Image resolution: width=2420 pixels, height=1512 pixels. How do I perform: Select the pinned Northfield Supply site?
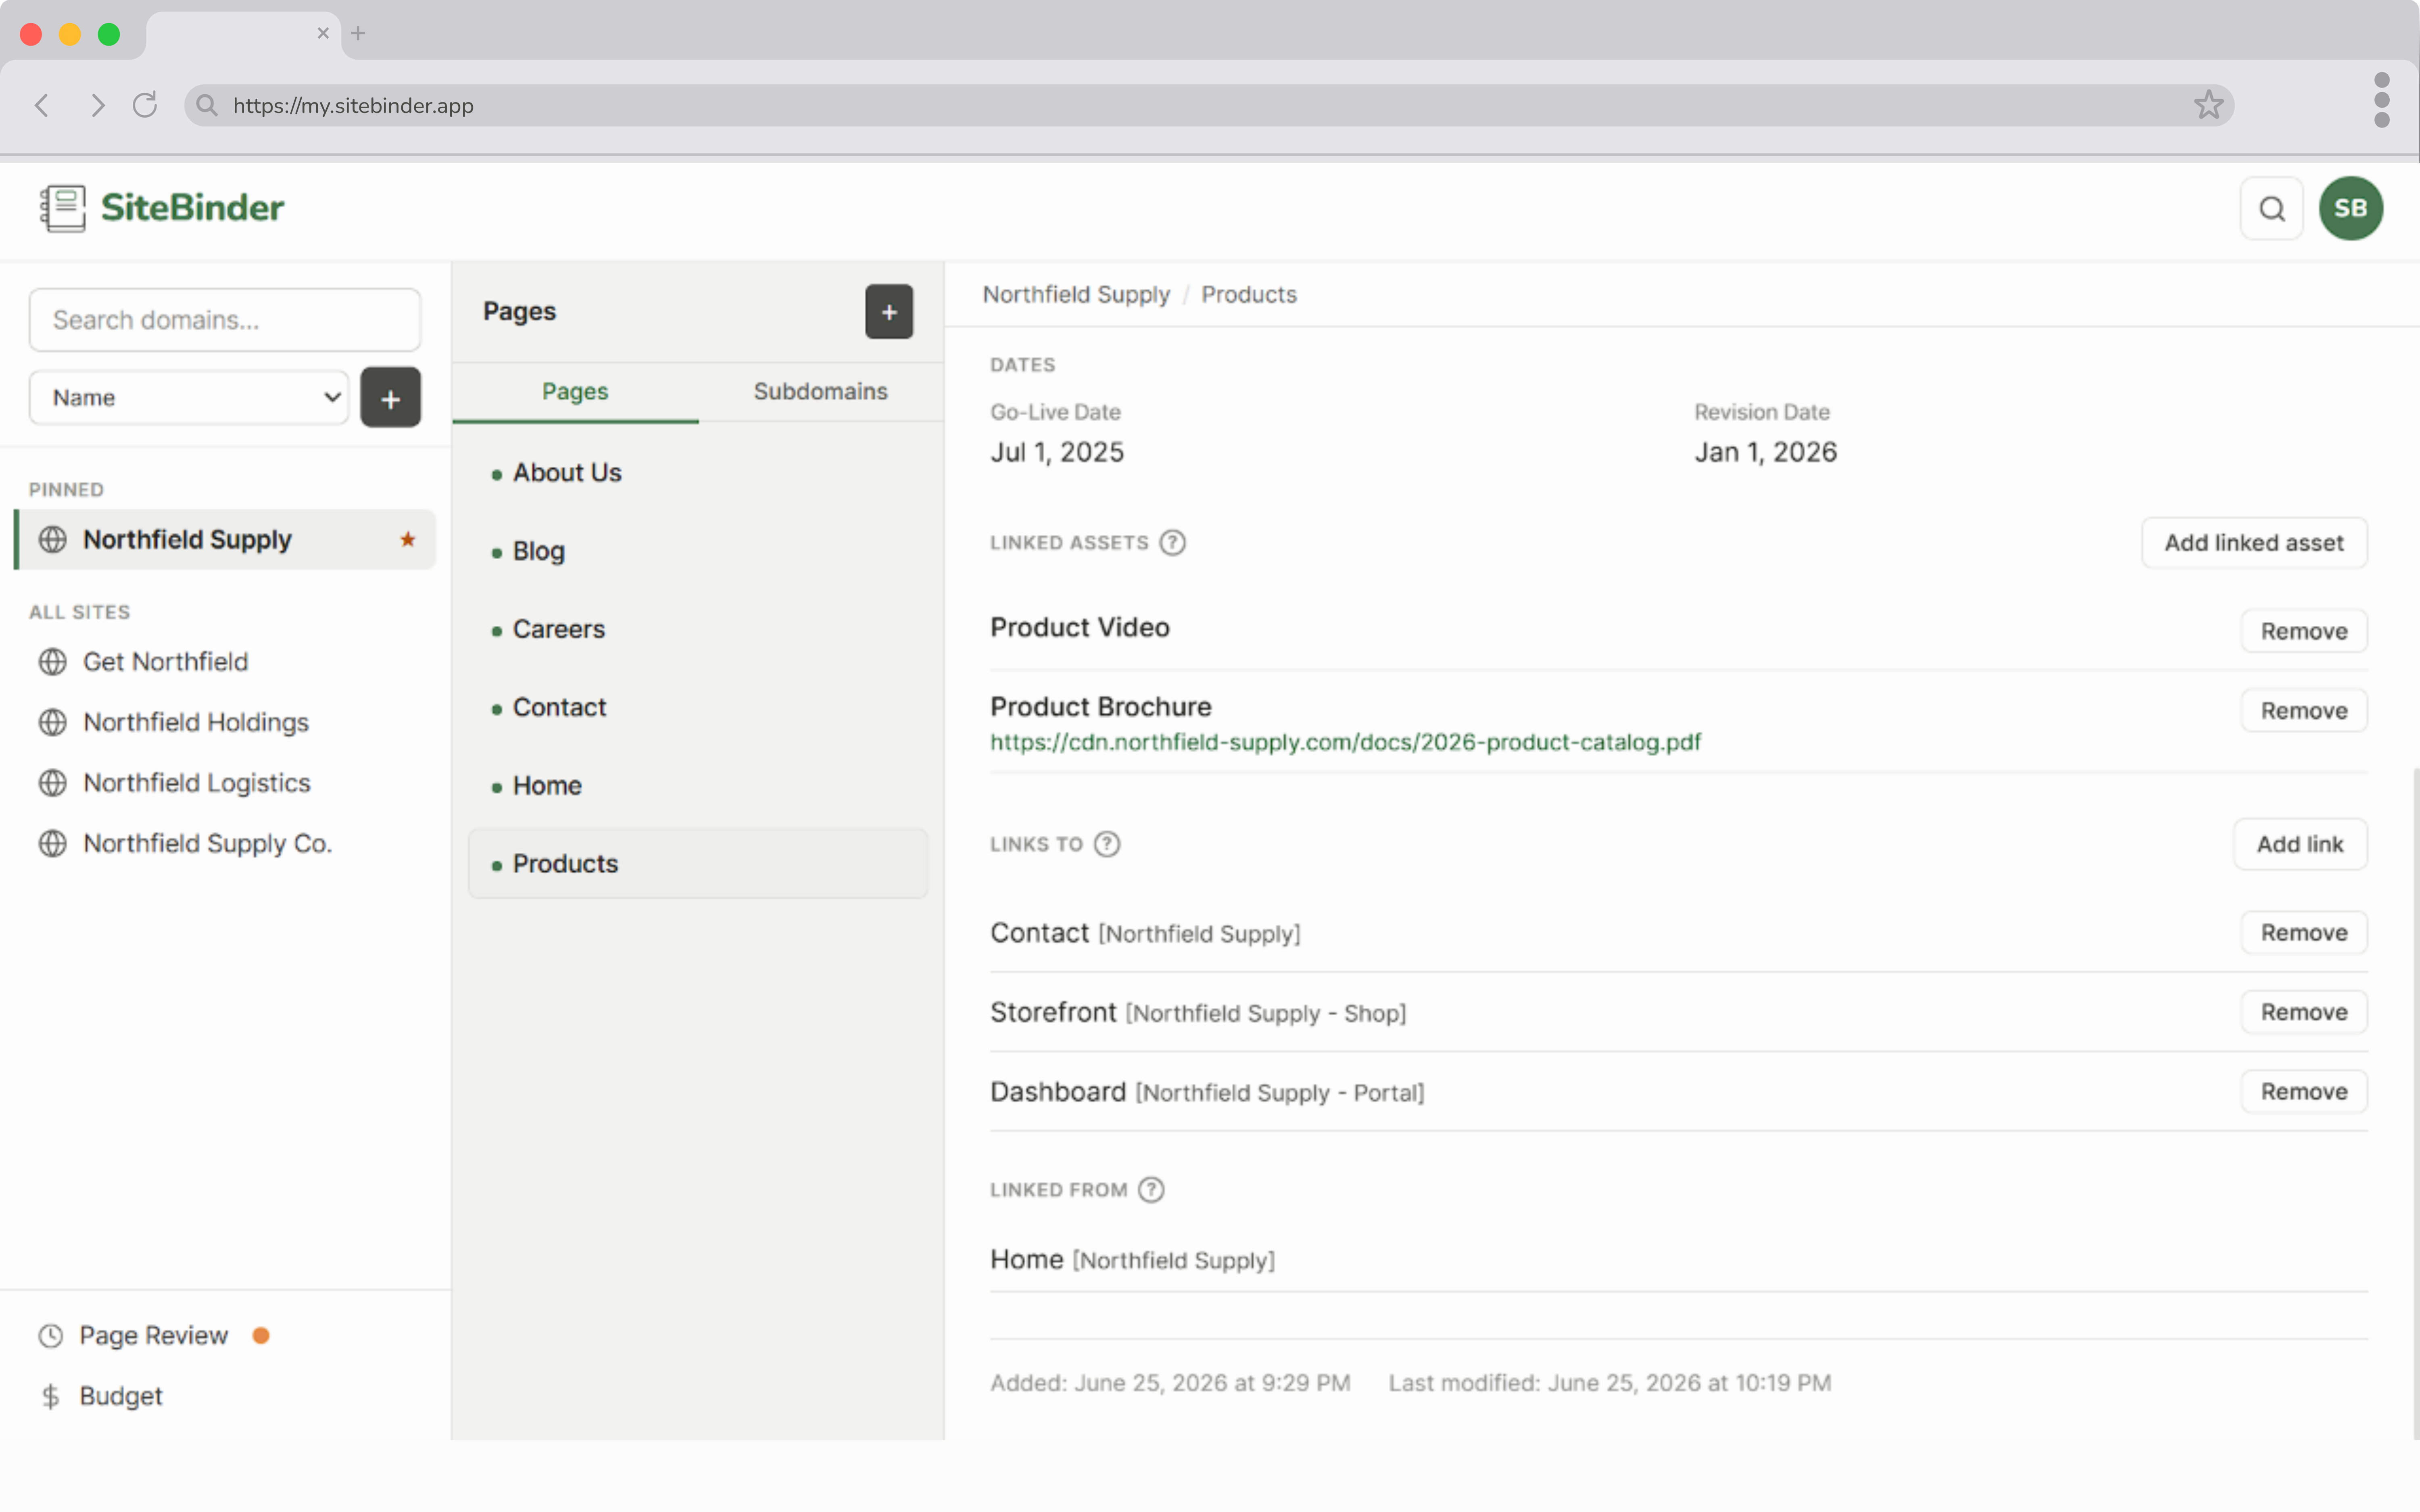(226, 540)
